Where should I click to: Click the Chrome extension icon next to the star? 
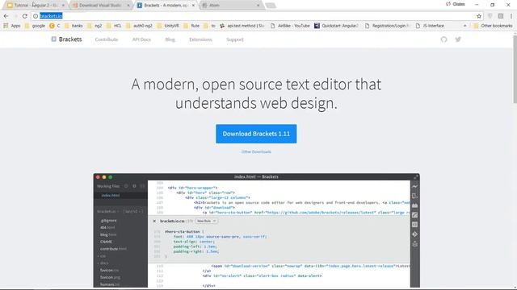coord(490,16)
